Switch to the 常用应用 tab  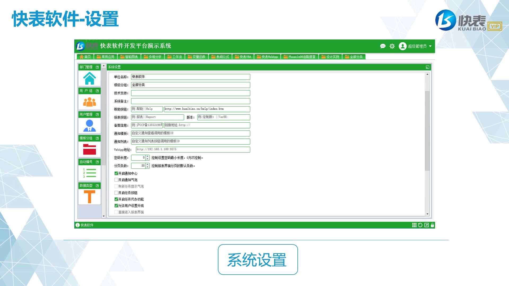coord(106,57)
